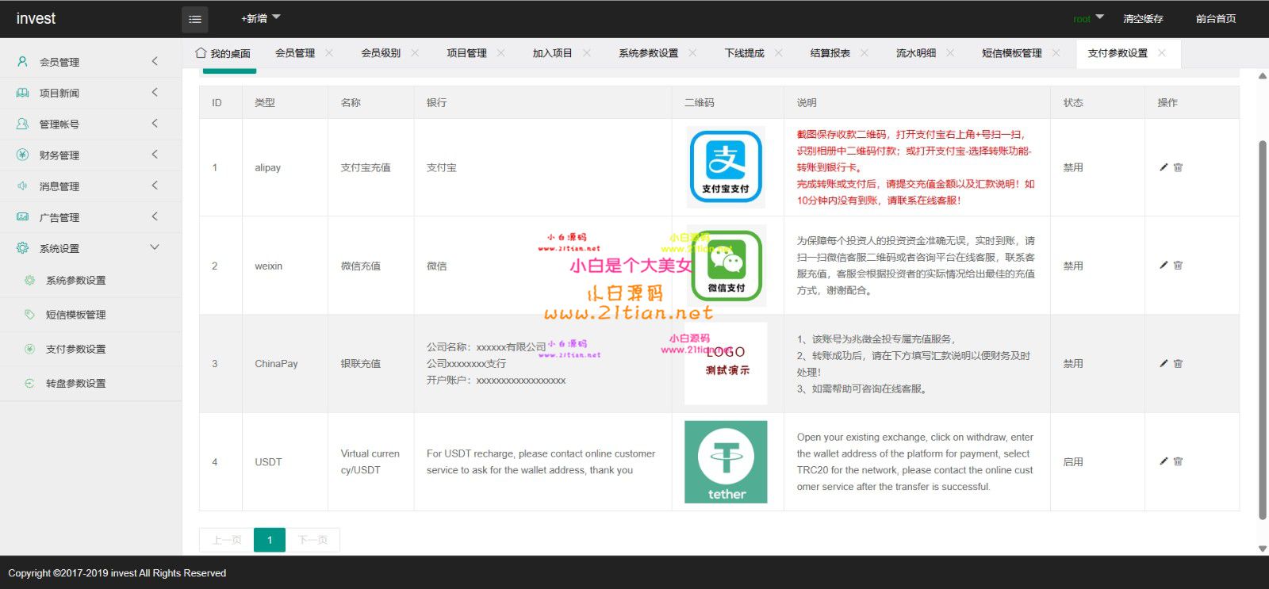The width and height of the screenshot is (1269, 589).
Task: Click the 系统设置 sidebar gear icon
Action: [22, 247]
